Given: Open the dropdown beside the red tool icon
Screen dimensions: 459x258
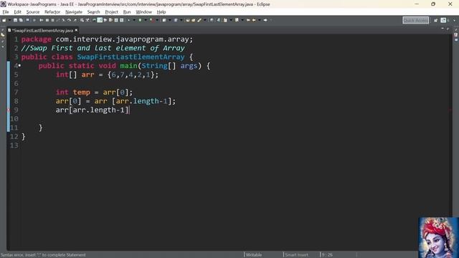Looking at the screenshot, I should (157, 20).
